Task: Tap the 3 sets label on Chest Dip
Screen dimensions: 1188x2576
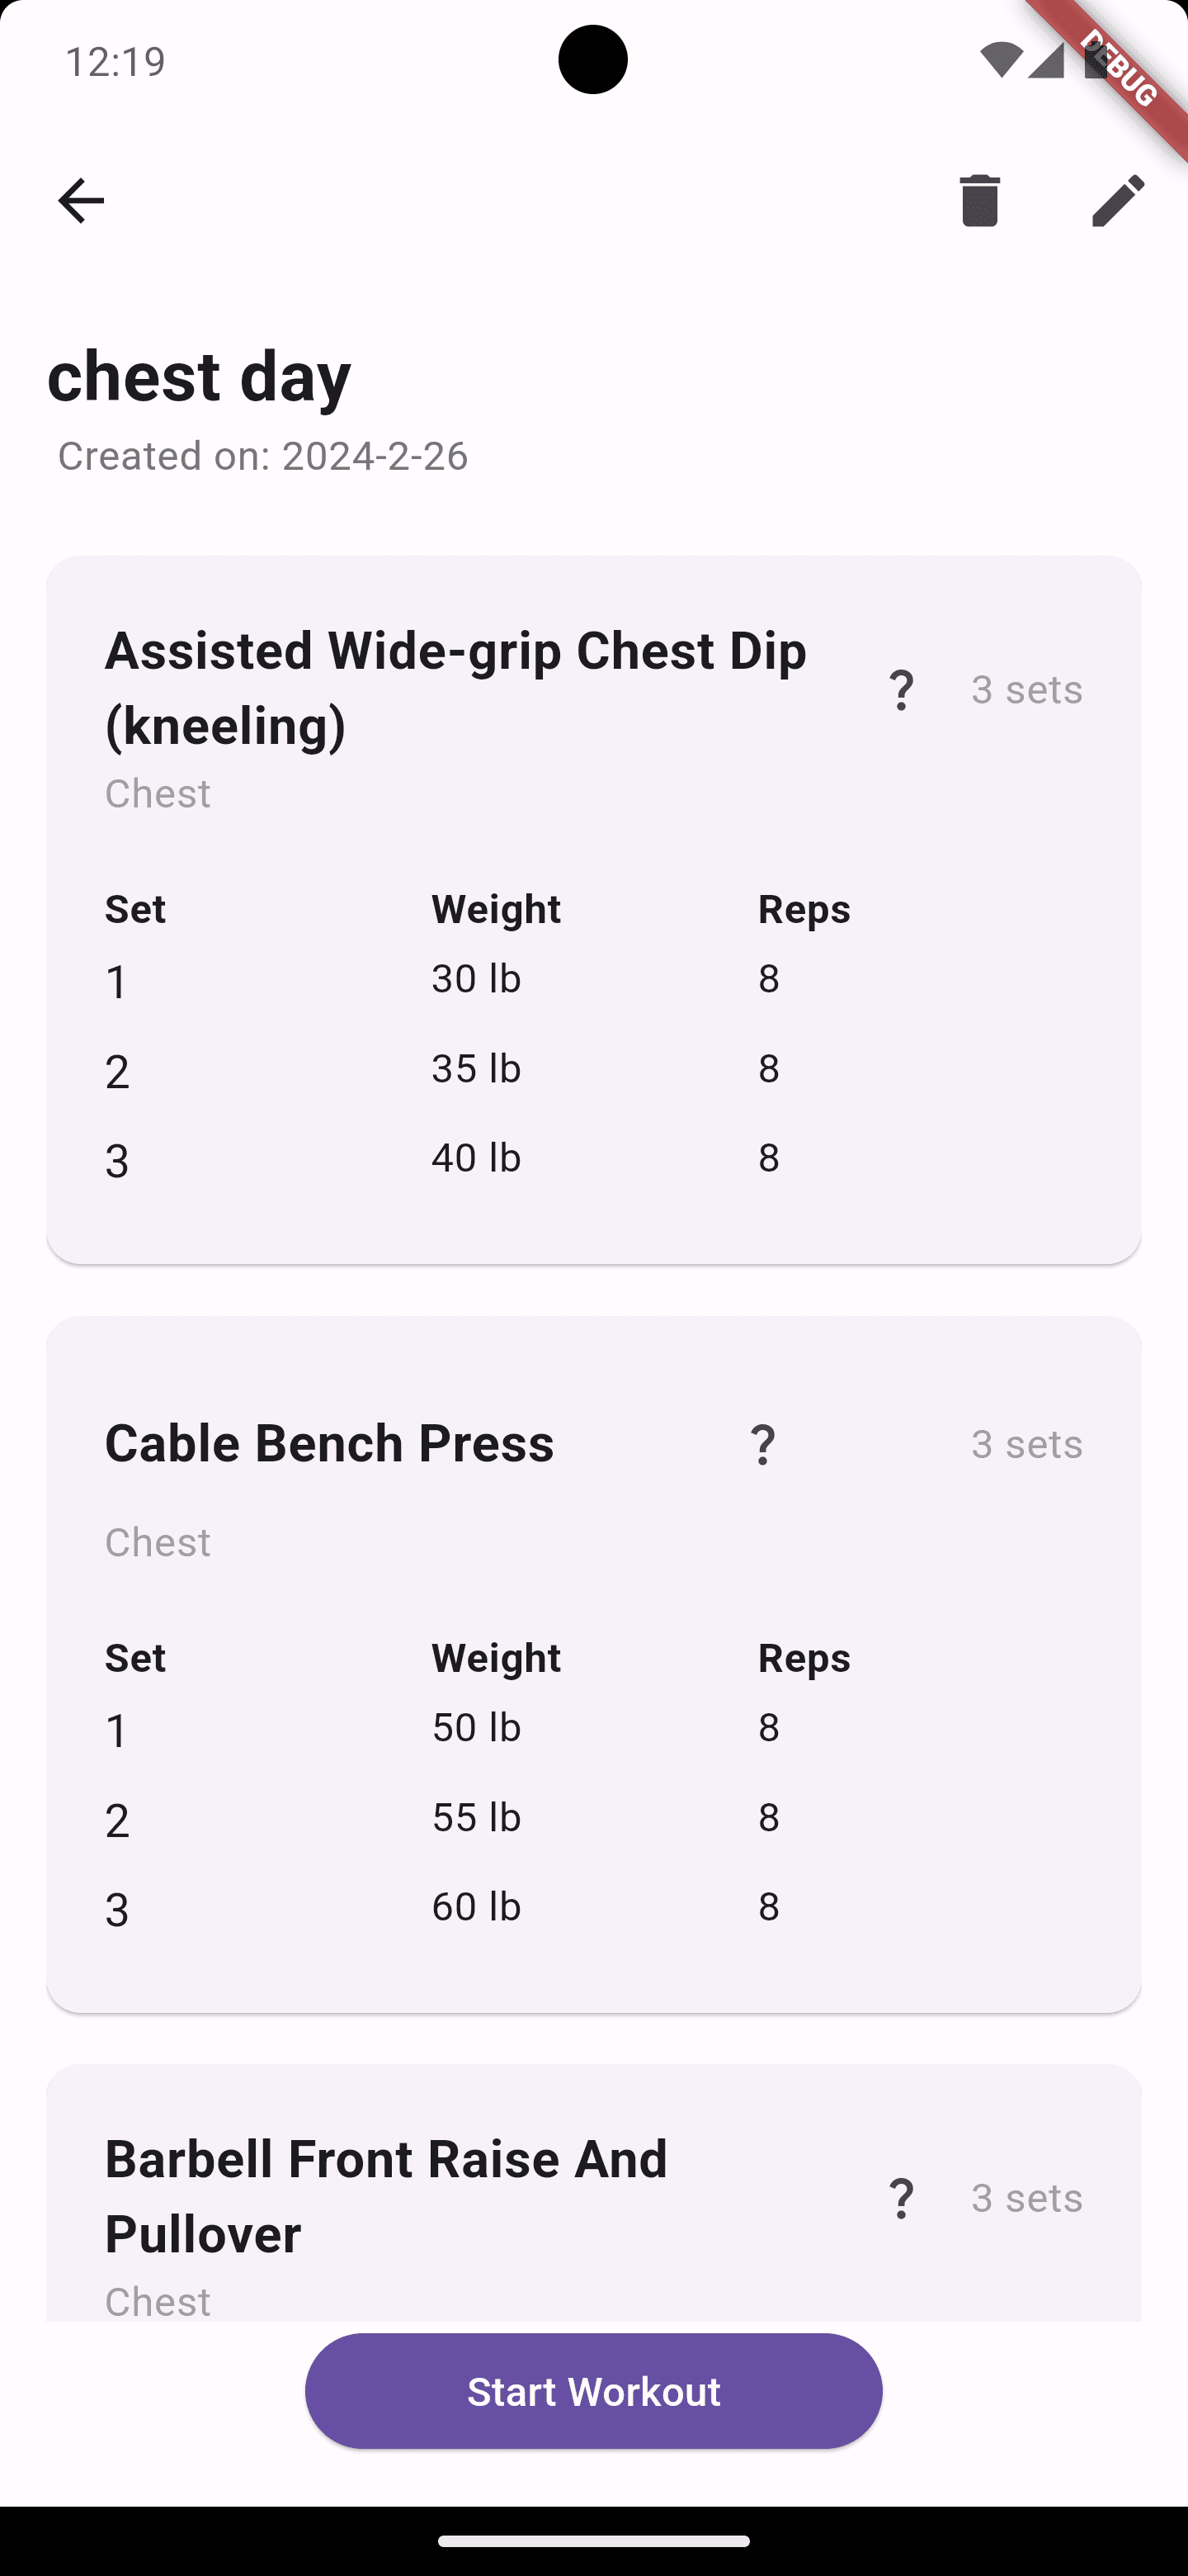Action: click(x=1026, y=689)
